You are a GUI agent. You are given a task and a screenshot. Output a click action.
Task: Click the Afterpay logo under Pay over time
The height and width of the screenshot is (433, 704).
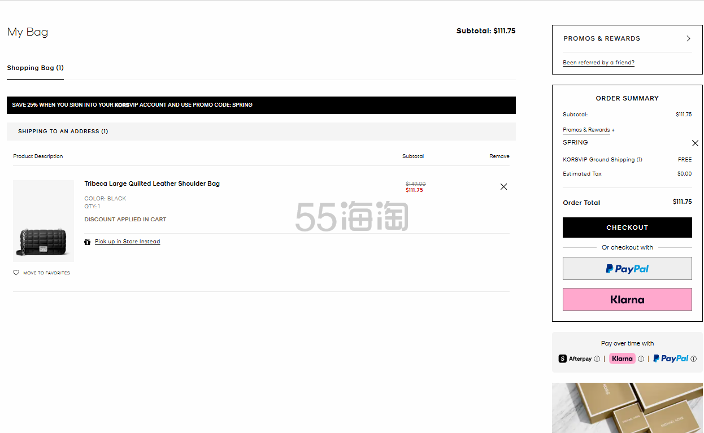point(575,359)
